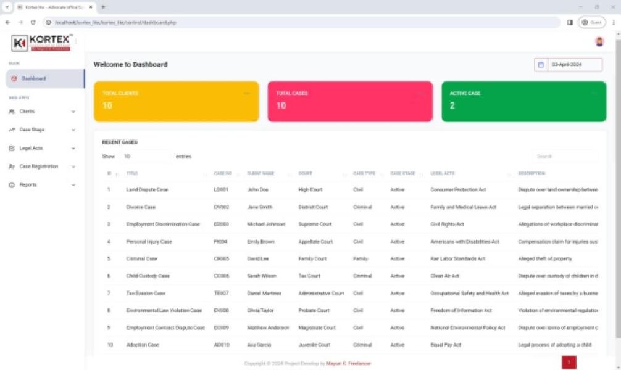Expand the Reports section
Image resolution: width=621 pixels, height=370 pixels.
pyautogui.click(x=74, y=184)
